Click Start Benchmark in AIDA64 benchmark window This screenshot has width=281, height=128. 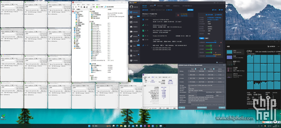[x=202, y=107]
